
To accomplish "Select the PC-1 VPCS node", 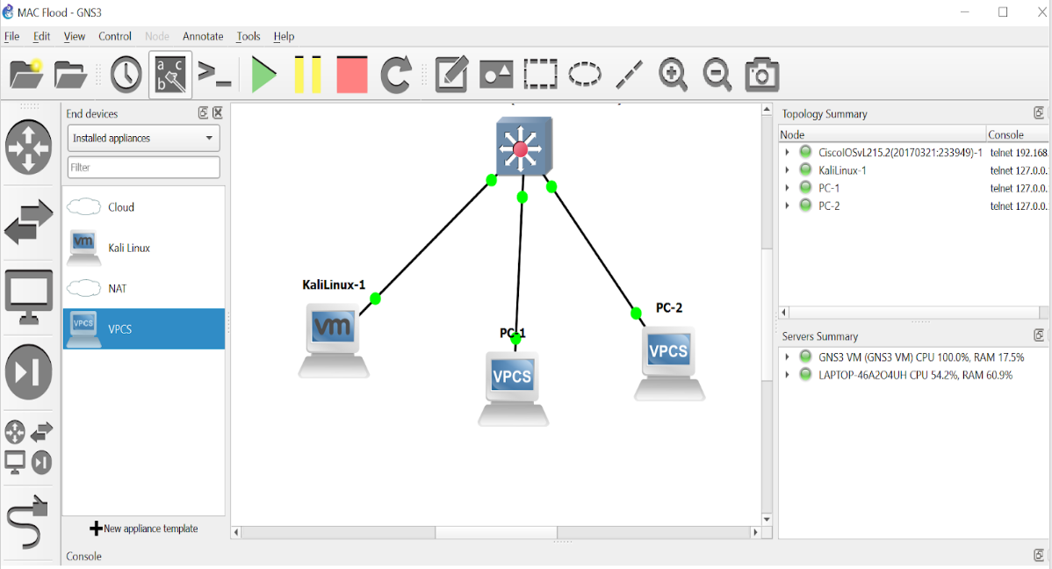I will [x=513, y=388].
